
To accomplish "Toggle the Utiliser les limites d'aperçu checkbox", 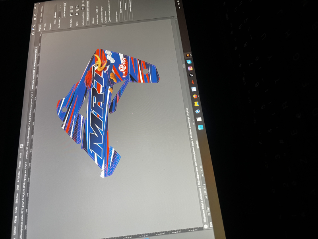I will [x=102, y=22].
